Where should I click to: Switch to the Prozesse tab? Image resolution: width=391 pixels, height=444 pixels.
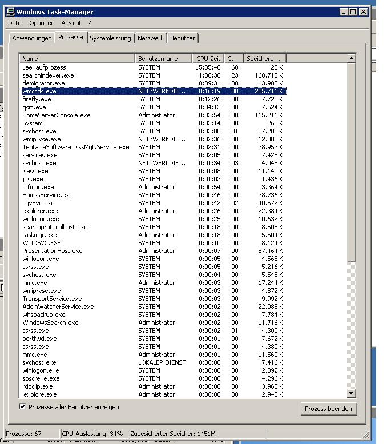(x=71, y=37)
